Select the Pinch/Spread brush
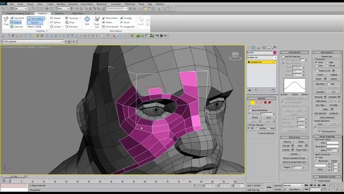 pos(110,26)
